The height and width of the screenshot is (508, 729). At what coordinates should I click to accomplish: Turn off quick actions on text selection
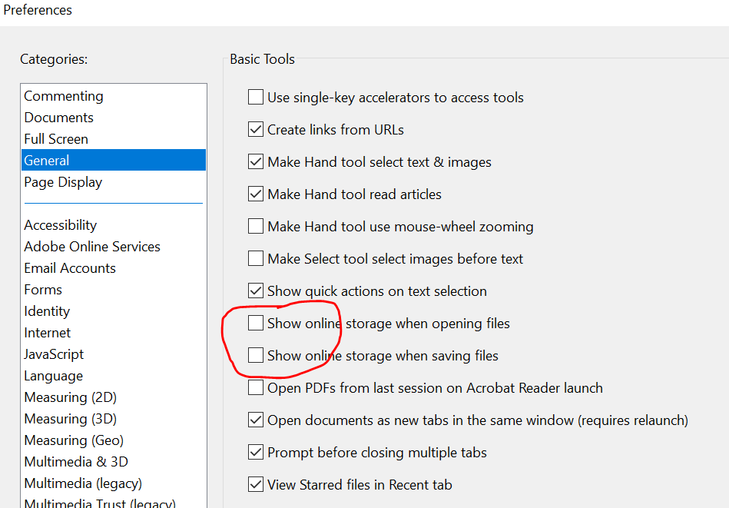coord(256,291)
